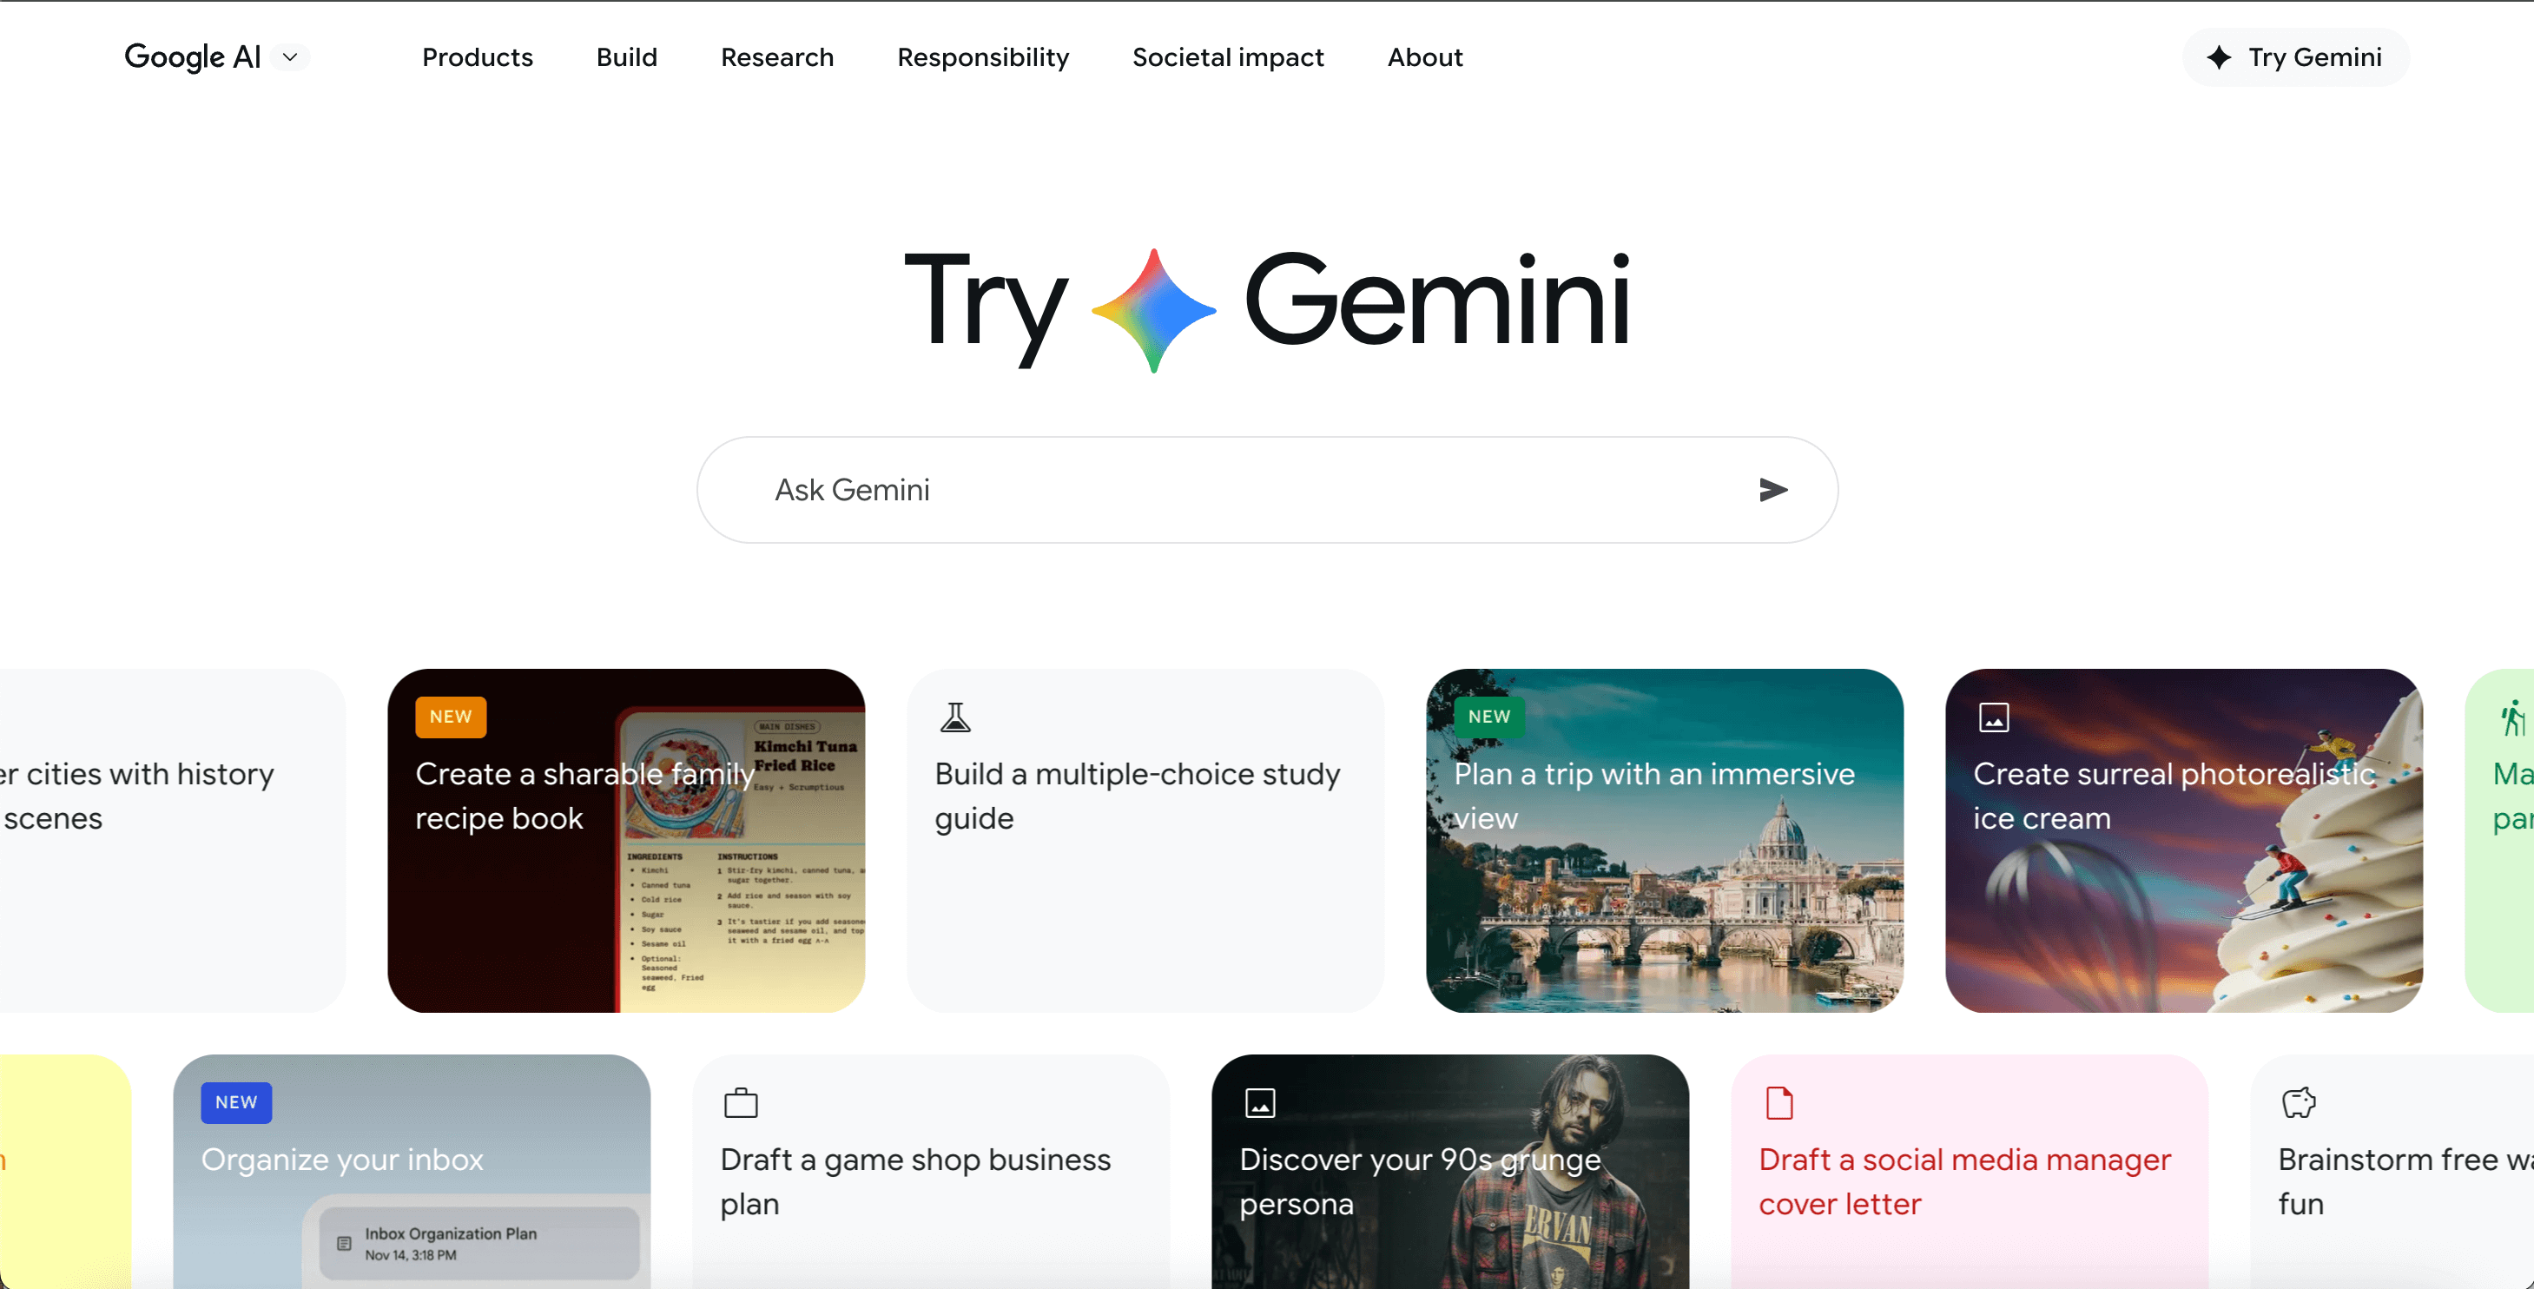Viewport: 2534px width, 1289px height.
Task: Expand the Google AI dropdown chevron
Action: click(x=290, y=57)
